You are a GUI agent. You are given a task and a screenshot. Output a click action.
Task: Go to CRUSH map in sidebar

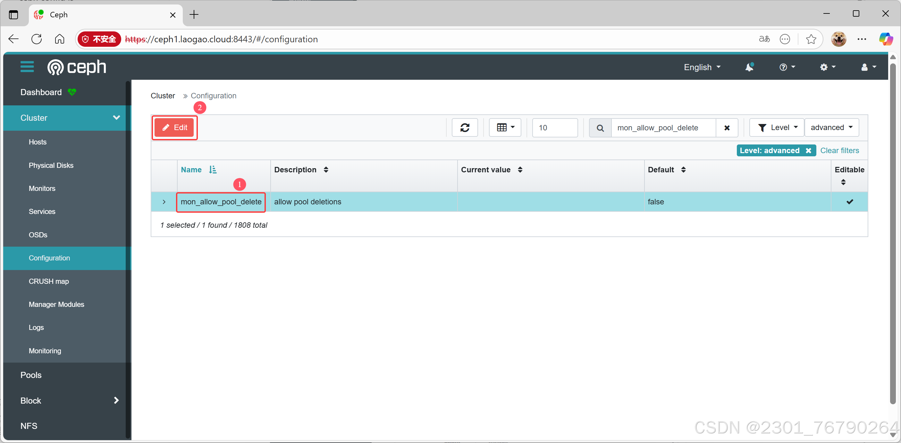[49, 281]
